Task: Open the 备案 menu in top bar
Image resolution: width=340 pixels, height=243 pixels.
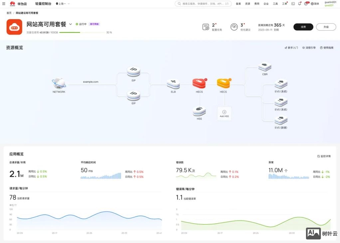Action: click(238, 4)
